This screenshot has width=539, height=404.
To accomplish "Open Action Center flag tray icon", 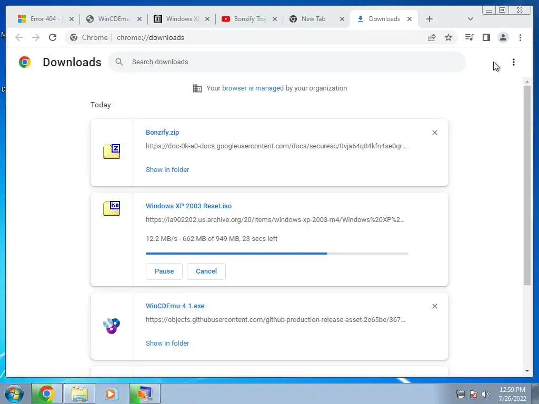I will coord(473,394).
